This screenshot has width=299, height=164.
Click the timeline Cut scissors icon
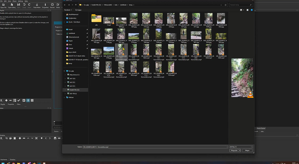(x=6, y=138)
